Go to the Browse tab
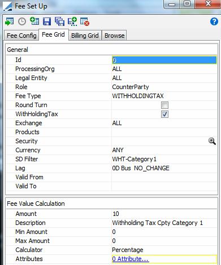This screenshot has width=221, height=265. click(114, 36)
